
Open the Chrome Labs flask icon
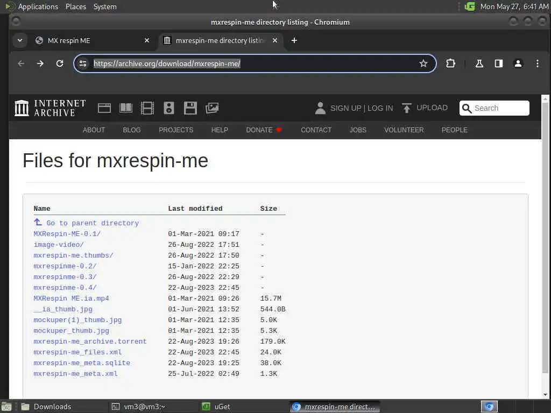tap(479, 63)
